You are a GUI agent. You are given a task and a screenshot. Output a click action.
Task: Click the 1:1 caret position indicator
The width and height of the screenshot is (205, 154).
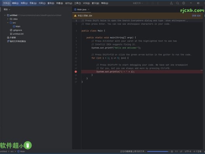pyautogui.click(x=177, y=152)
